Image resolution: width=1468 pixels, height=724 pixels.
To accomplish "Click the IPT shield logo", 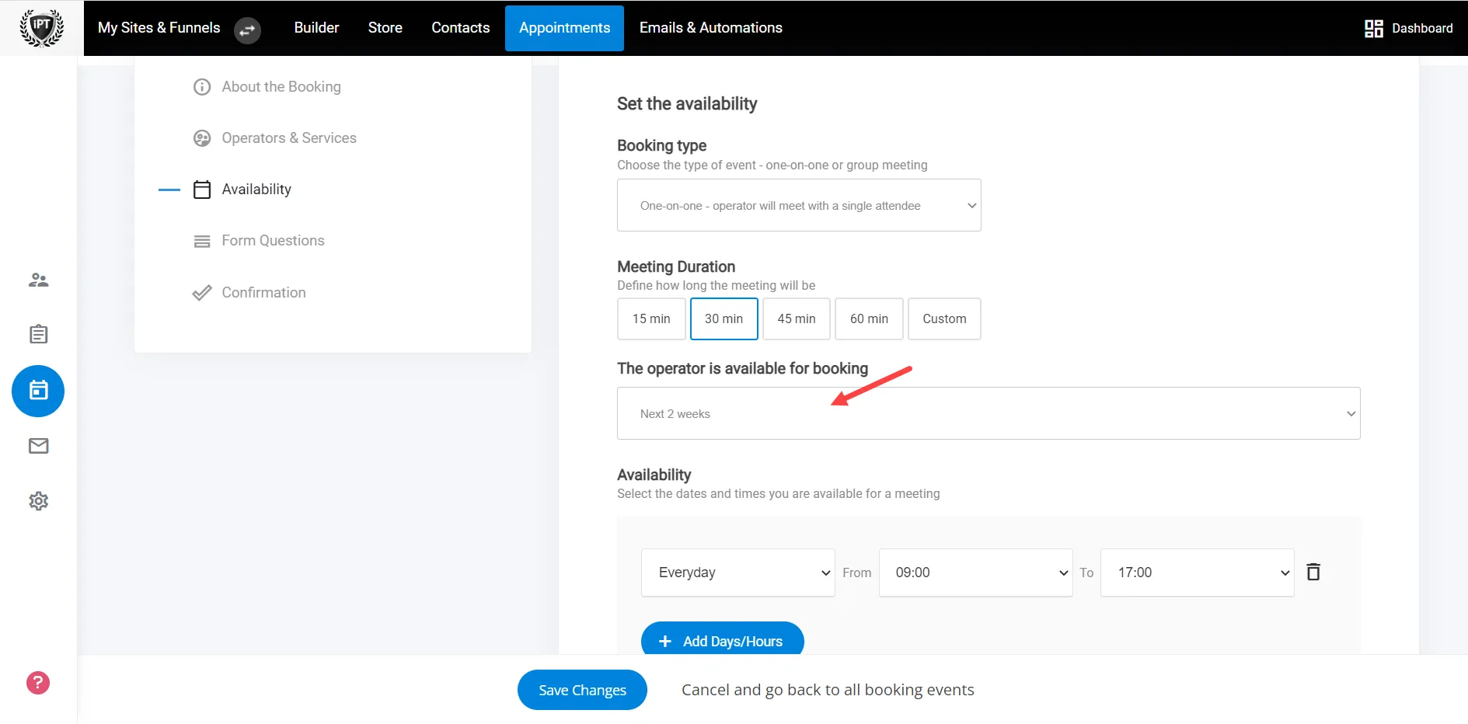I will pos(41,28).
